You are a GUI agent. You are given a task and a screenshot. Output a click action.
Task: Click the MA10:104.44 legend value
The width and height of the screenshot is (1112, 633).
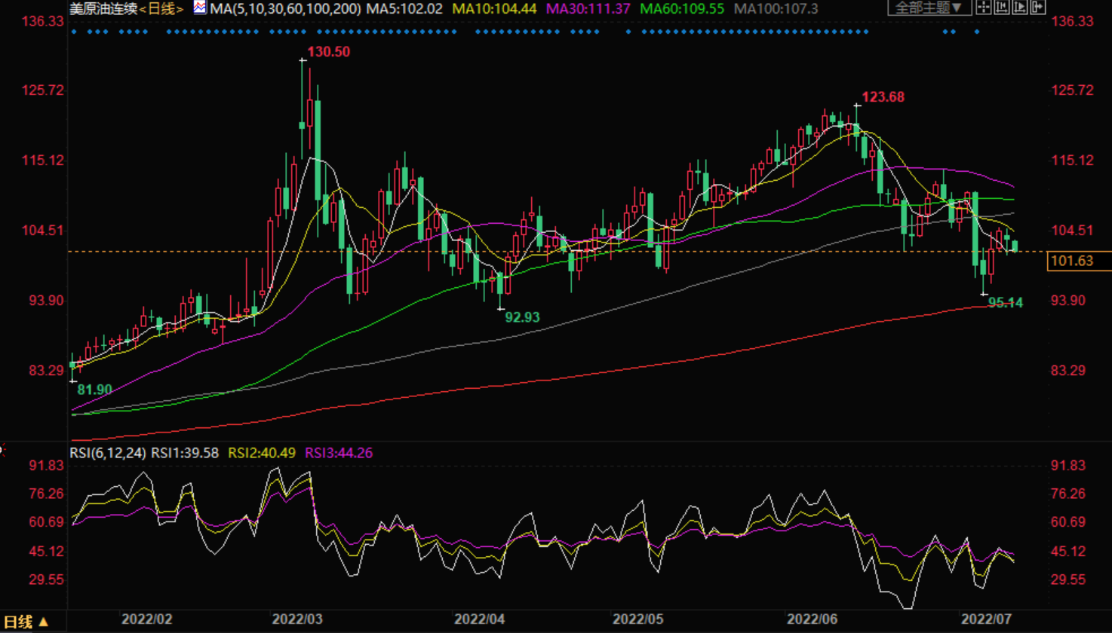(x=494, y=9)
